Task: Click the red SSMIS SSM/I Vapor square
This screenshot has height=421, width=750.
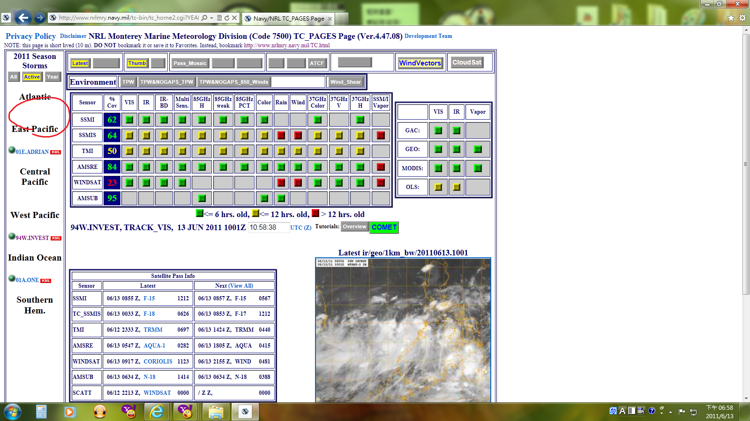Action: click(x=381, y=136)
